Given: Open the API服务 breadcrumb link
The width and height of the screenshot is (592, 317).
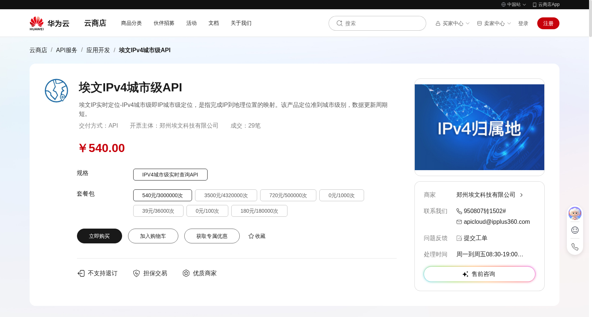Looking at the screenshot, I should coord(67,50).
